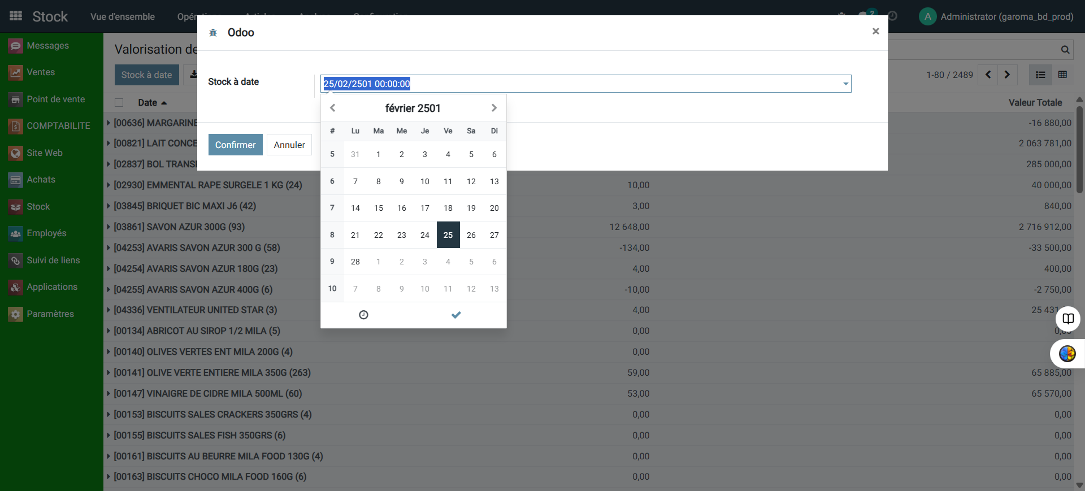The width and height of the screenshot is (1085, 491).
Task: Toggle the select-all checkbox in table header
Action: 119,103
